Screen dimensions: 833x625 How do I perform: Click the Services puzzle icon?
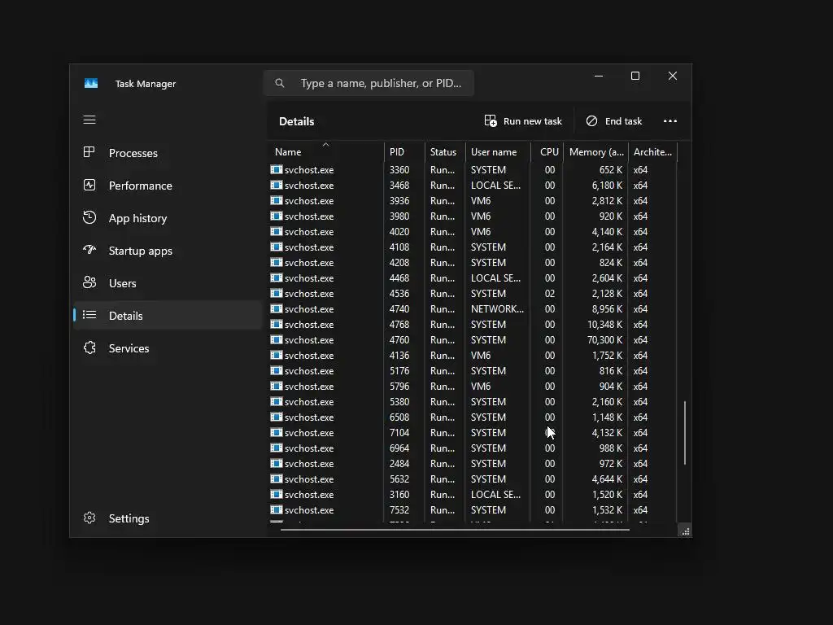[x=89, y=347]
